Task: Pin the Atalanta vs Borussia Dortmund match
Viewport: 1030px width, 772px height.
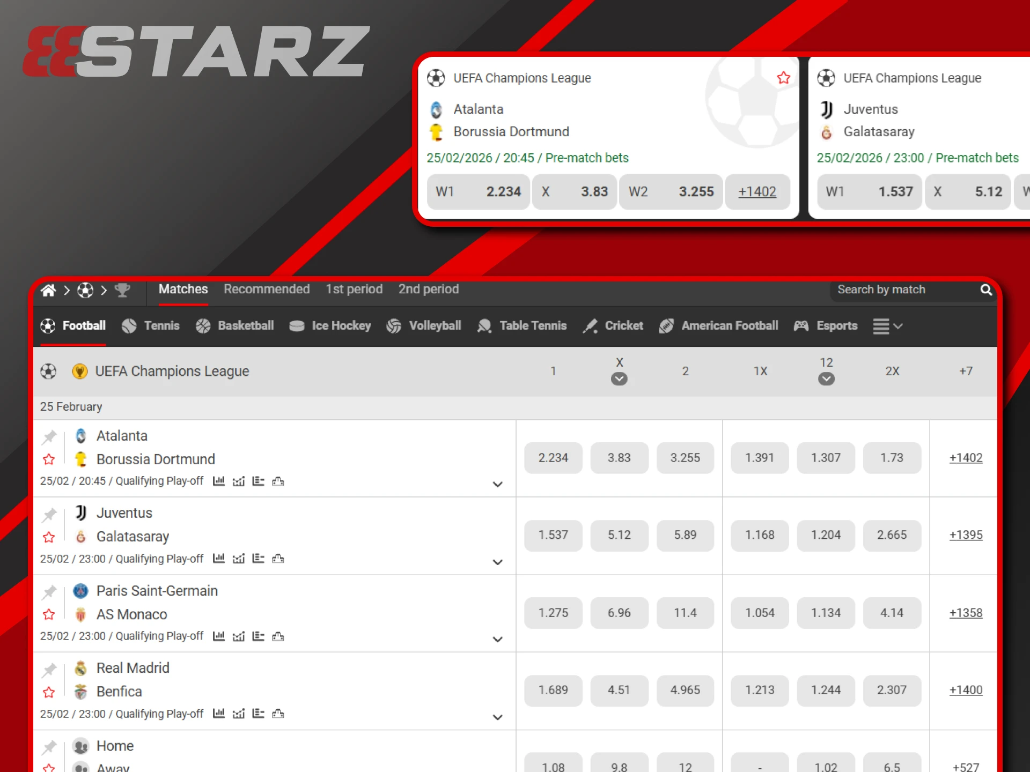Action: point(49,437)
